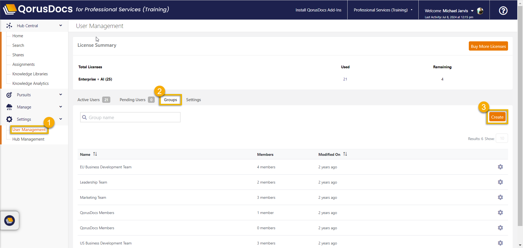Open gear options for QorusDocs Members with 0 members
The height and width of the screenshot is (248, 523).
500,228
